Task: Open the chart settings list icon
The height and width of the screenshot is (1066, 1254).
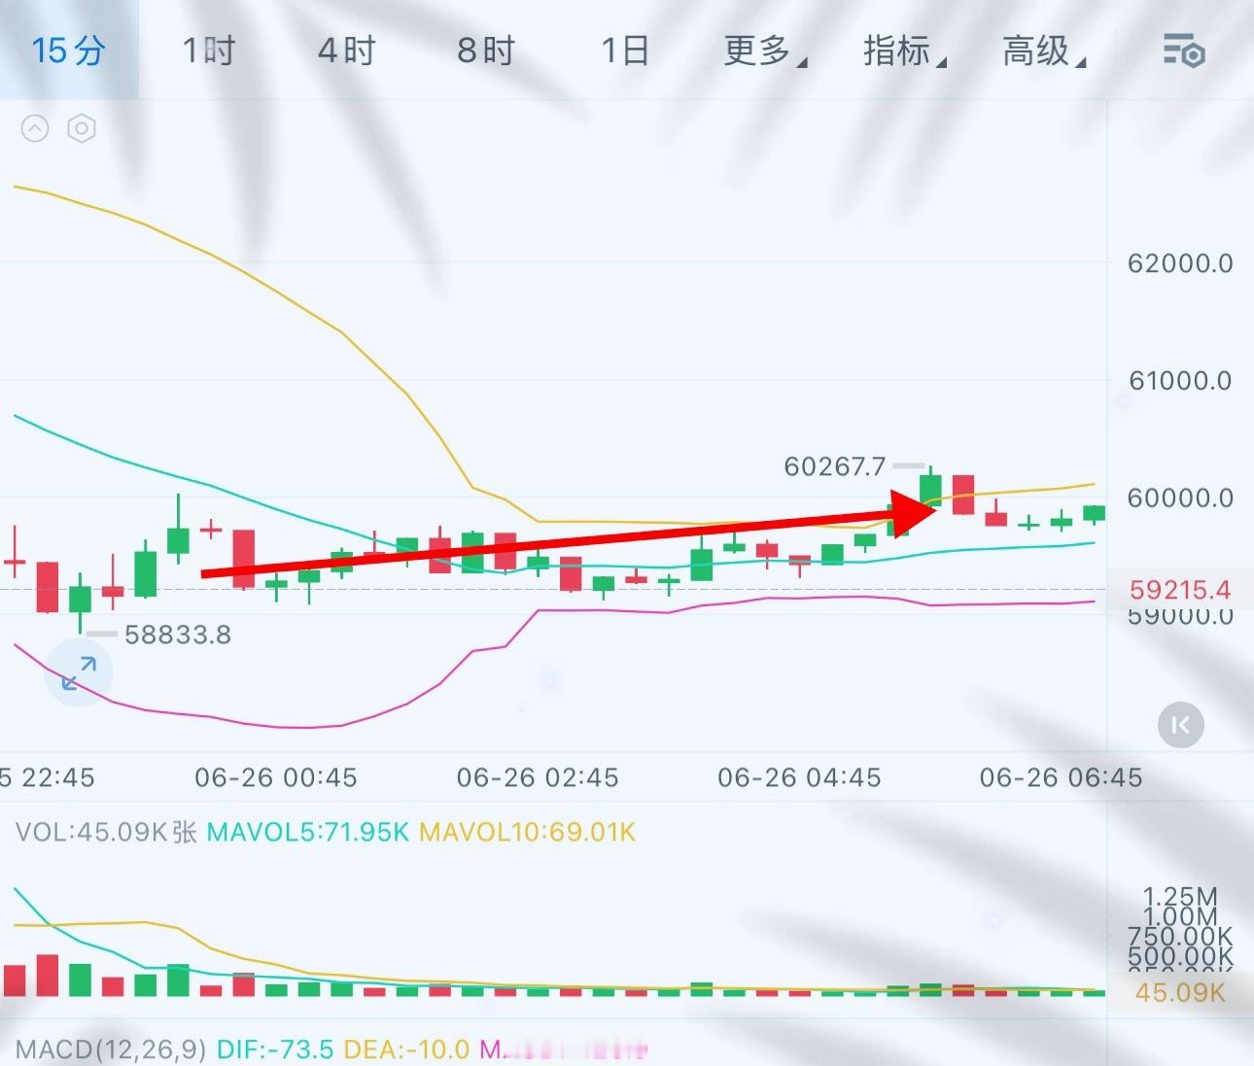Action: (1184, 51)
